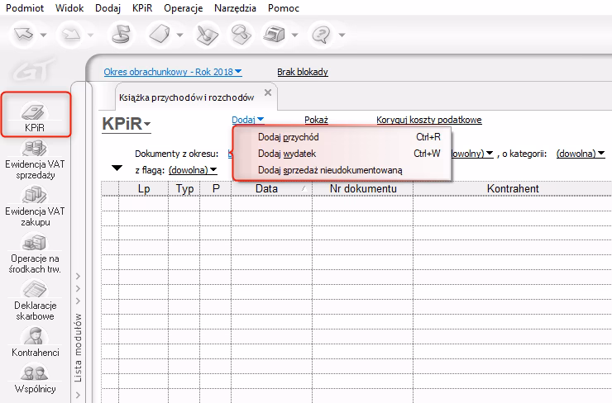Screen dimensions: 612x403
Task: Open Deklaracje skarbowe module
Action: tap(35, 301)
